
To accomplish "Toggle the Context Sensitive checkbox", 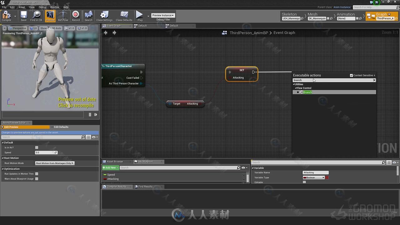I will coord(352,75).
